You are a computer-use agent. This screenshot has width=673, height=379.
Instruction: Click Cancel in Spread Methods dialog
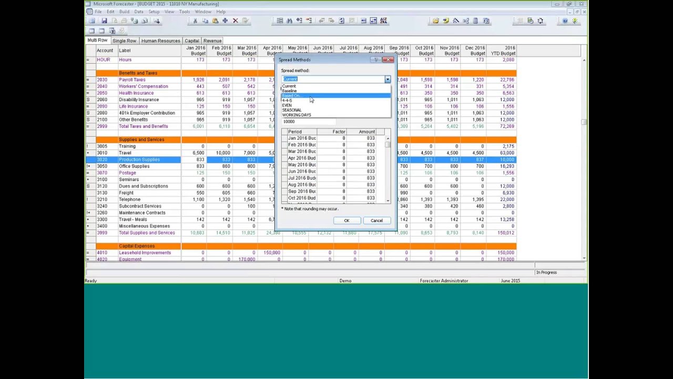[376, 221]
